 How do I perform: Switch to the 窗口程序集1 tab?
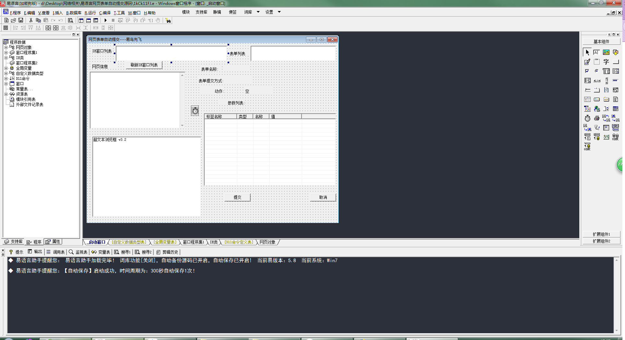coord(194,242)
